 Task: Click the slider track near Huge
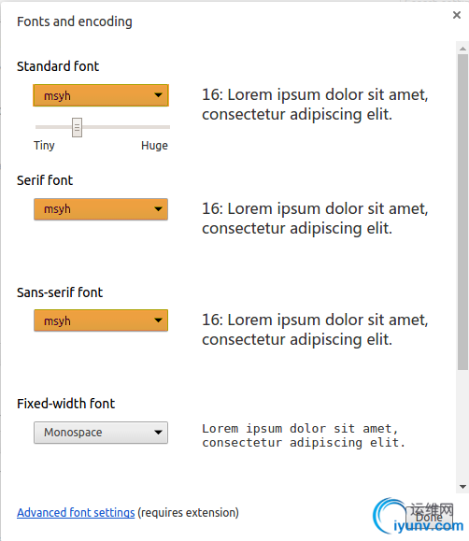tap(155, 127)
